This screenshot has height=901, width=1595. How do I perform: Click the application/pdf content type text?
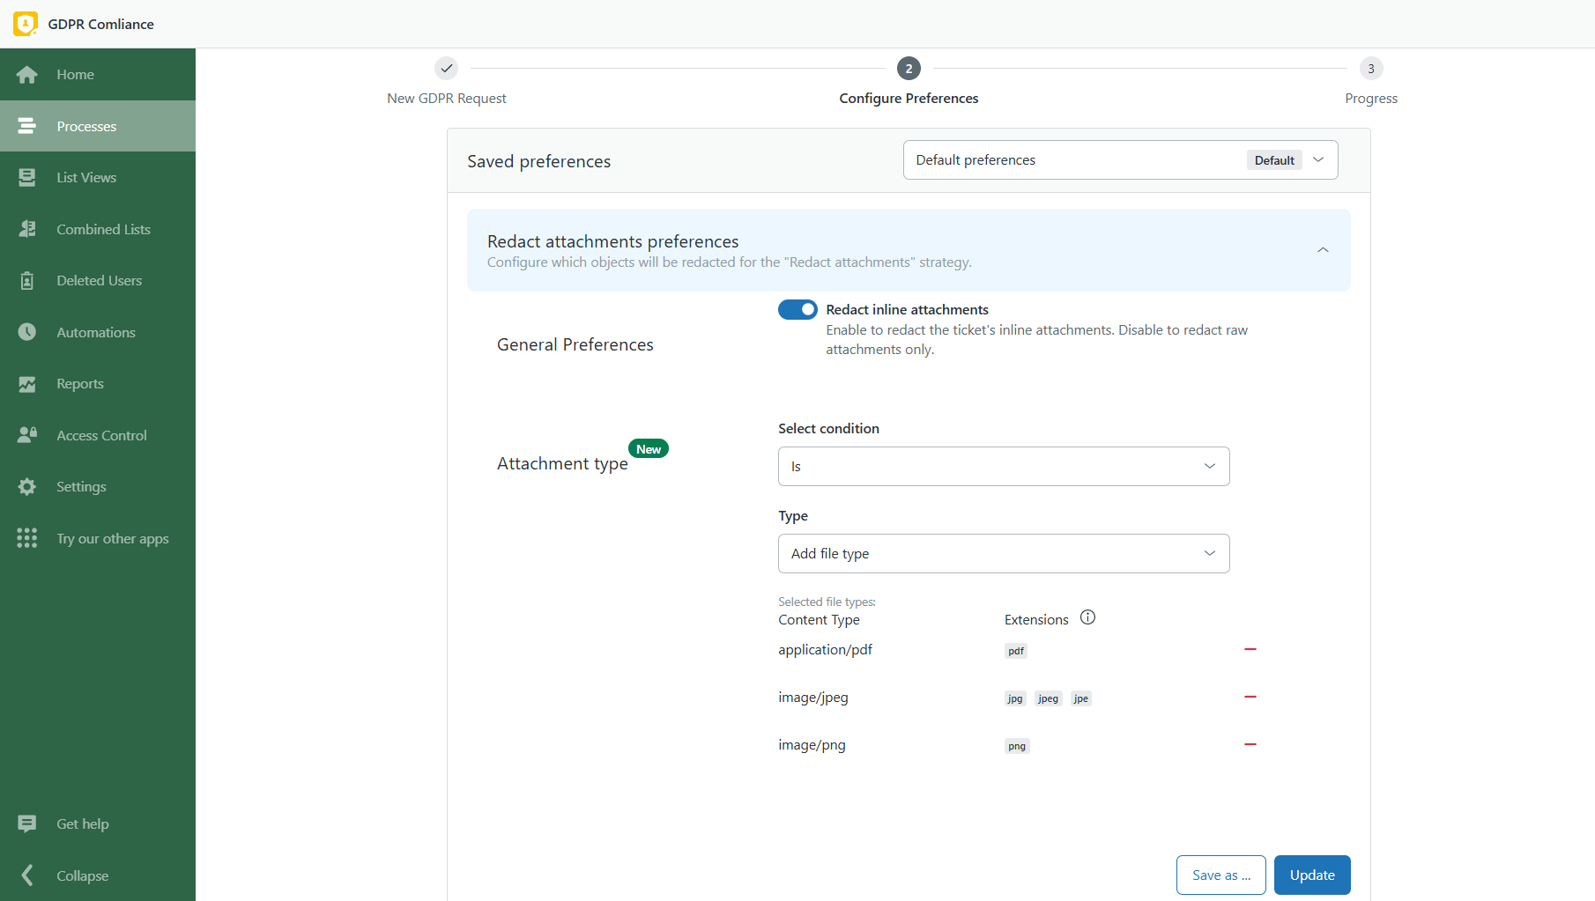click(825, 649)
